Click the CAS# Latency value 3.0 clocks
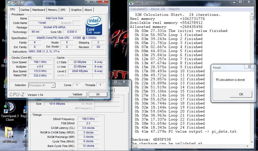 88,128
